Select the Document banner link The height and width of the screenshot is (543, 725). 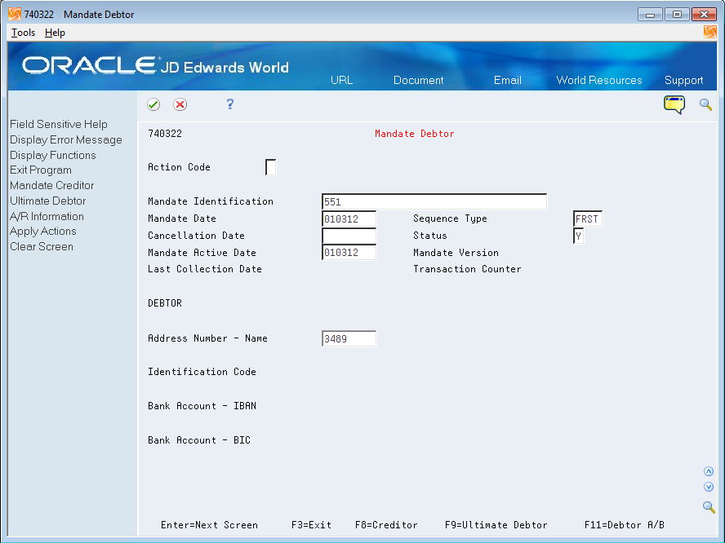[x=419, y=80]
